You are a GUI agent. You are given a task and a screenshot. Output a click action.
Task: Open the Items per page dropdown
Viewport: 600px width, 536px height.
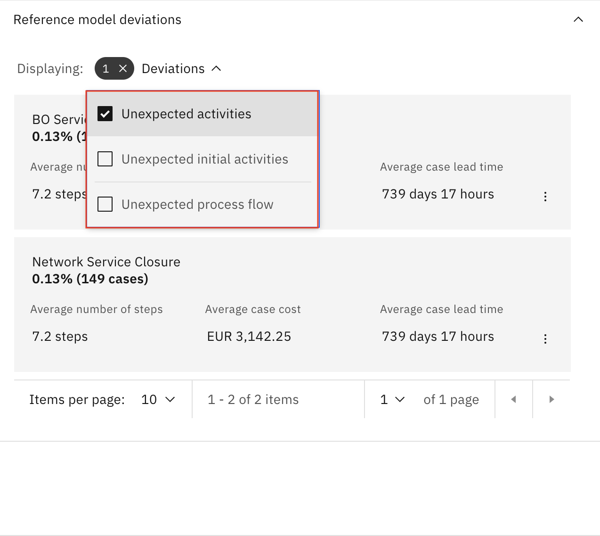[x=158, y=400]
